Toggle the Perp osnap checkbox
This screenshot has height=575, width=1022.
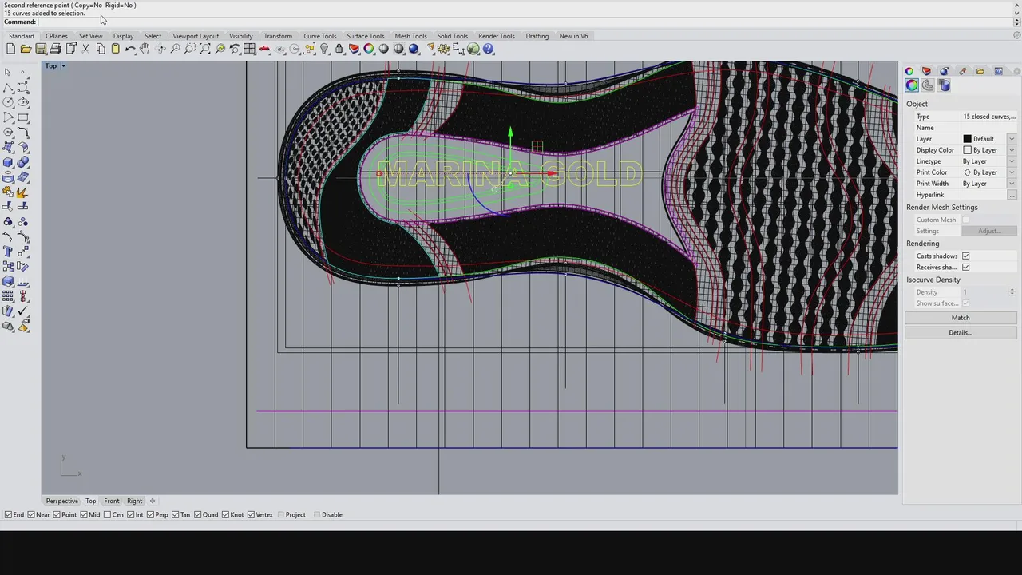click(150, 515)
